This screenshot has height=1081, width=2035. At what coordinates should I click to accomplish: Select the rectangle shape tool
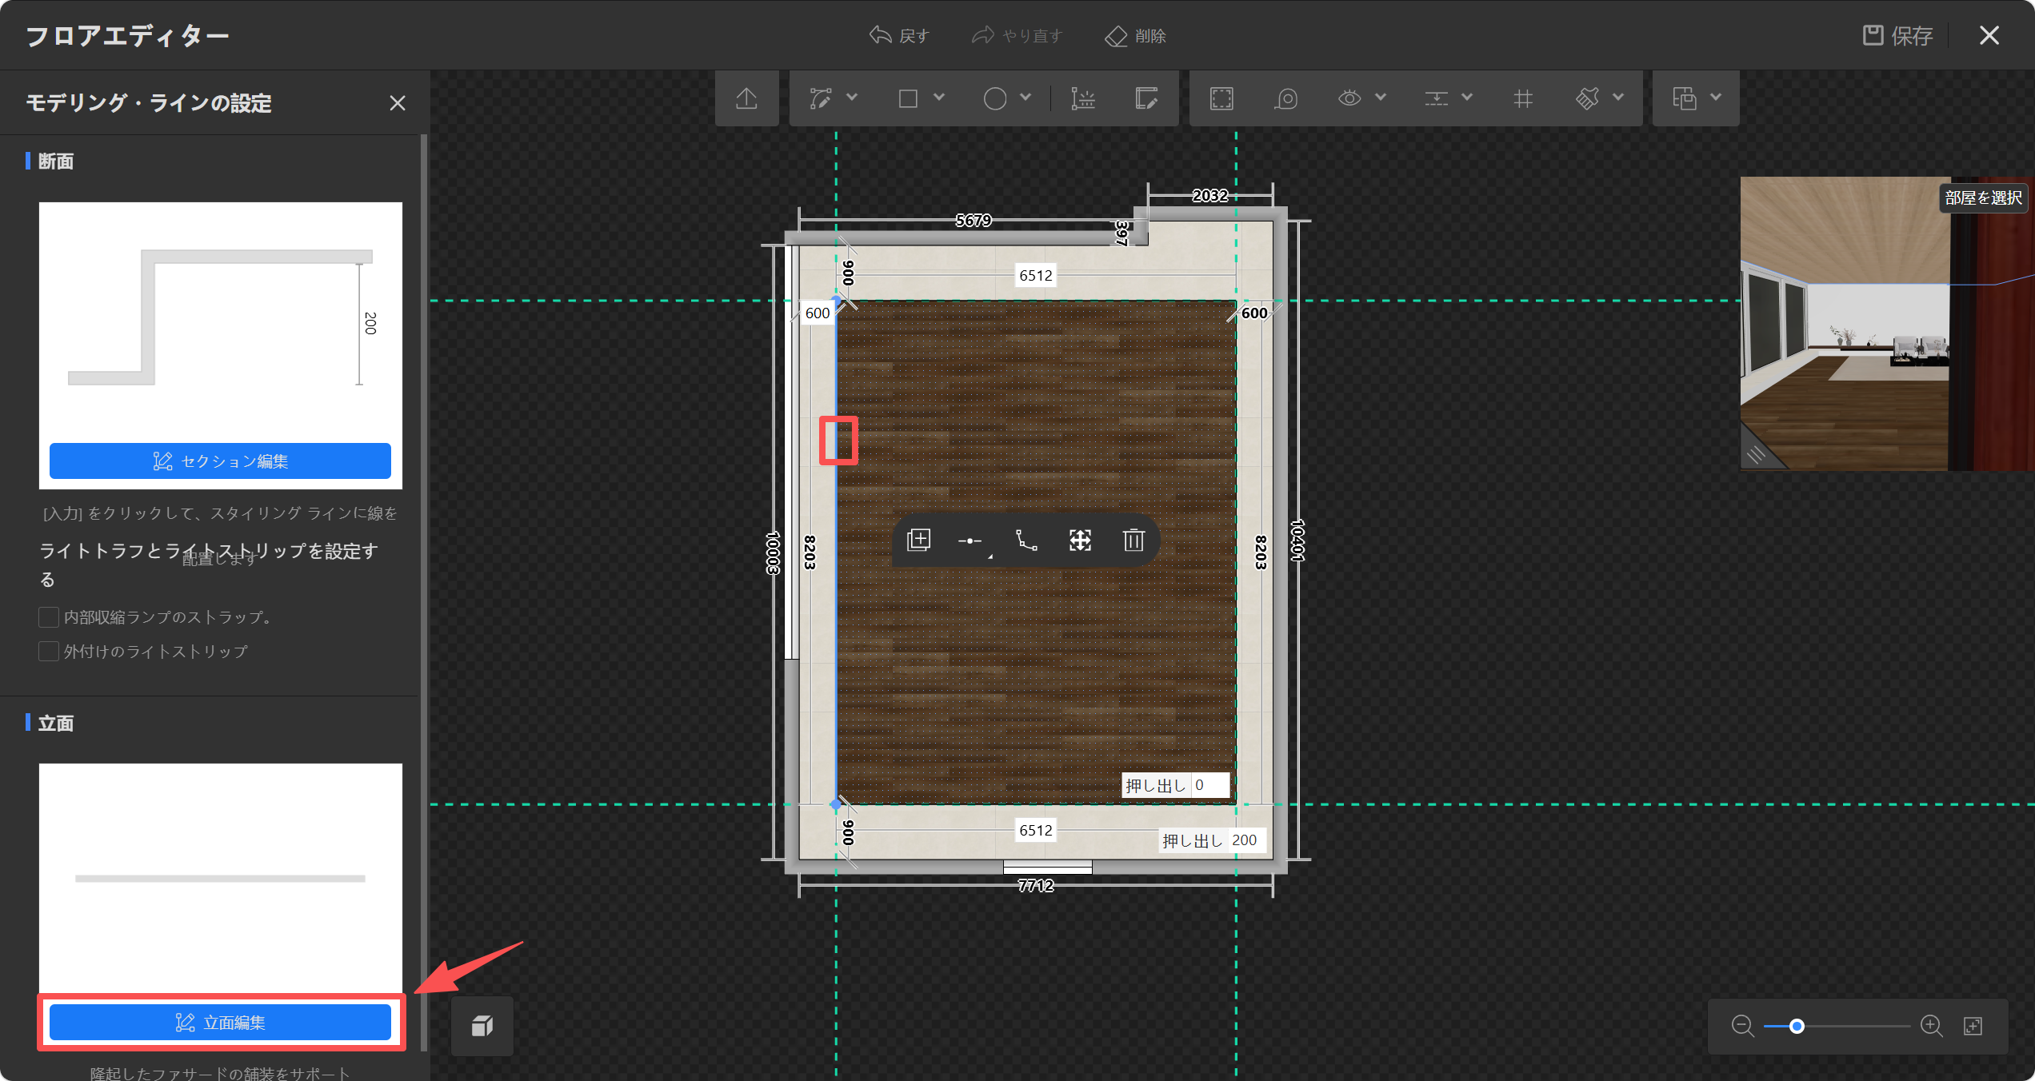click(x=908, y=98)
